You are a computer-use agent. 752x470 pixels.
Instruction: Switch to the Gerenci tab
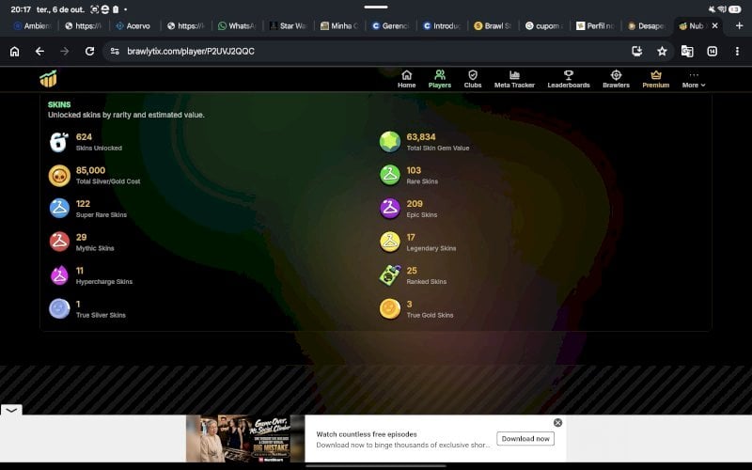(x=391, y=26)
